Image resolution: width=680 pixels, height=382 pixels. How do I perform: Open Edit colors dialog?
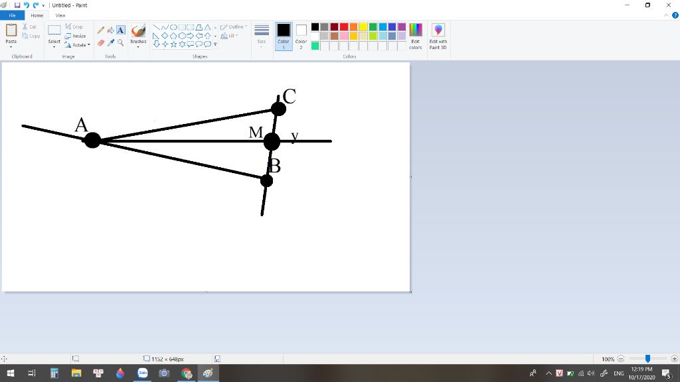click(x=415, y=36)
